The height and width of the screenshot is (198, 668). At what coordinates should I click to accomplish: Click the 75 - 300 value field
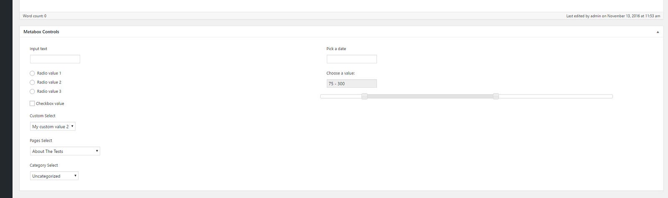pos(352,84)
